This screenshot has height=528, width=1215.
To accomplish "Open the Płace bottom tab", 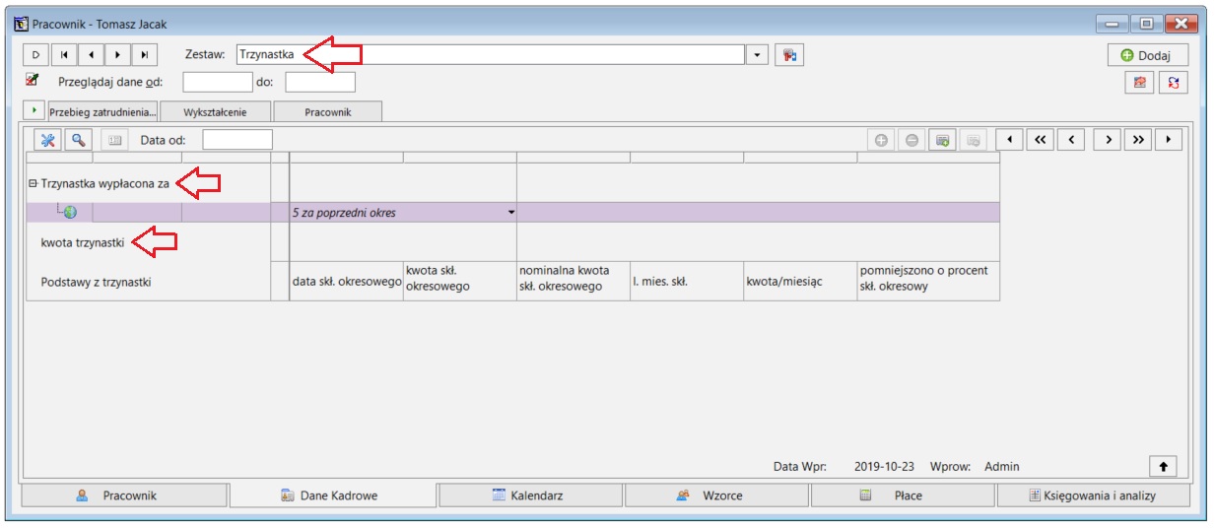I will point(904,495).
